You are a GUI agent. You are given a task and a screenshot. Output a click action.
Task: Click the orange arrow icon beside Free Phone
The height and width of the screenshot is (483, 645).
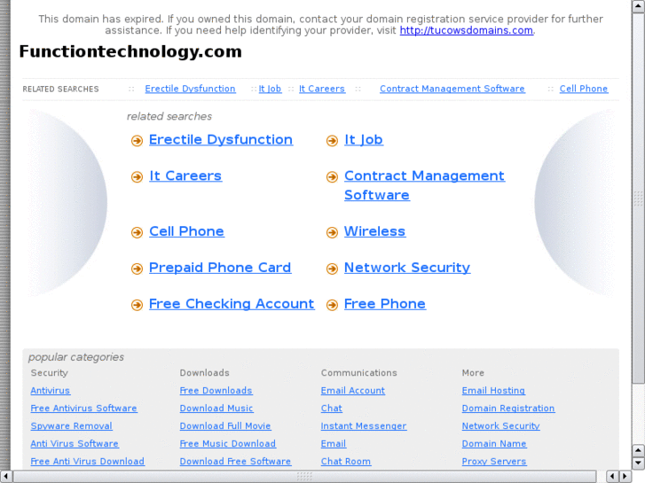point(332,306)
